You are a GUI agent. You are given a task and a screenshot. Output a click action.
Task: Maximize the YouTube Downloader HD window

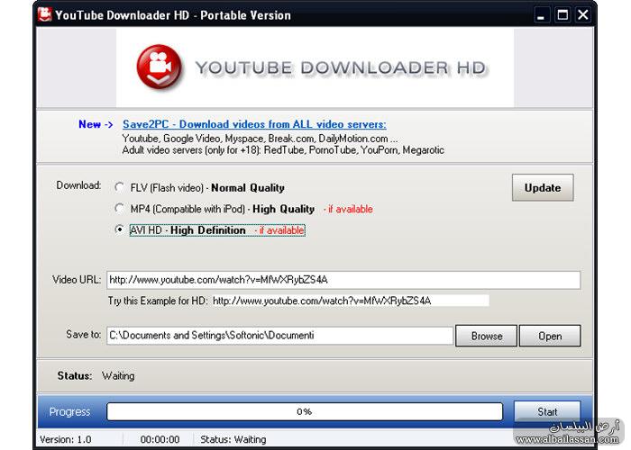pyautogui.click(x=562, y=15)
